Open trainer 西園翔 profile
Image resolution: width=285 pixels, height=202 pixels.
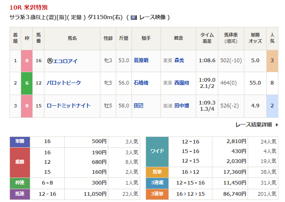[182, 83]
